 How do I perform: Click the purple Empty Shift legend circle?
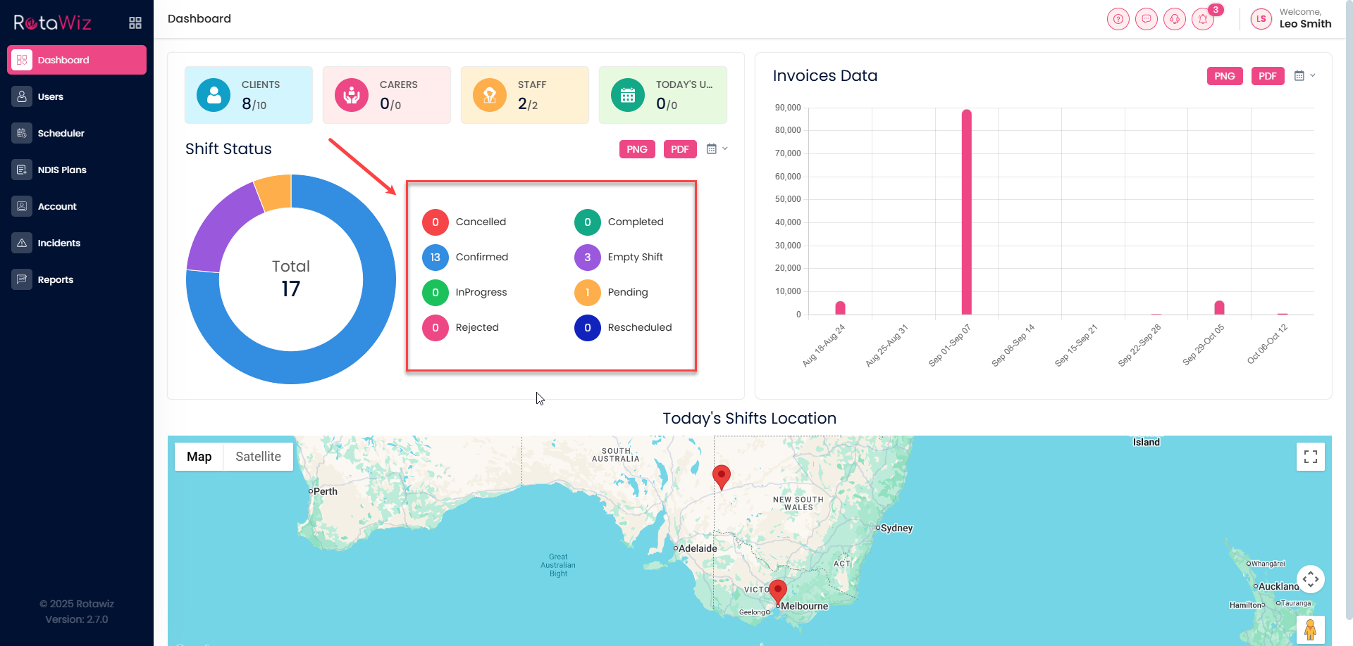point(587,258)
